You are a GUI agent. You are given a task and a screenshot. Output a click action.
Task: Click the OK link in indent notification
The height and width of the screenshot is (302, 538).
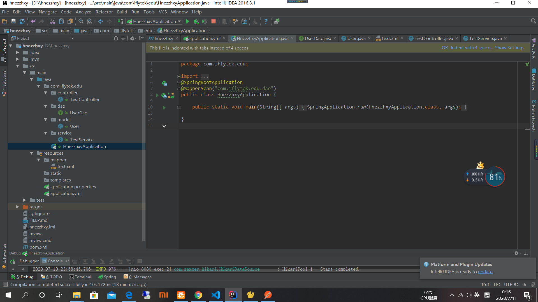[x=445, y=48]
